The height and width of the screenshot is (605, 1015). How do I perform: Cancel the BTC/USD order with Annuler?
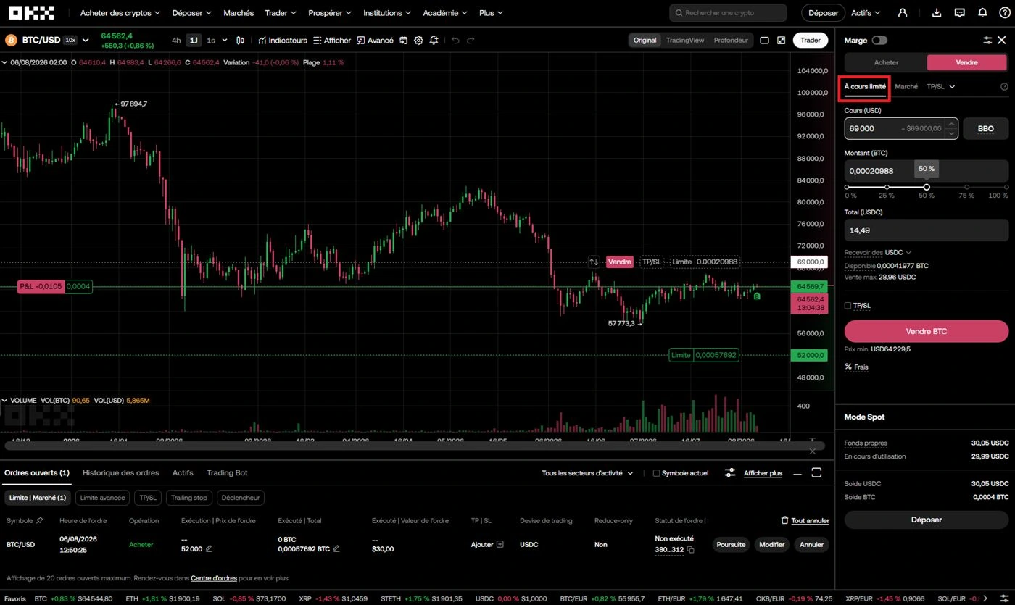point(811,545)
